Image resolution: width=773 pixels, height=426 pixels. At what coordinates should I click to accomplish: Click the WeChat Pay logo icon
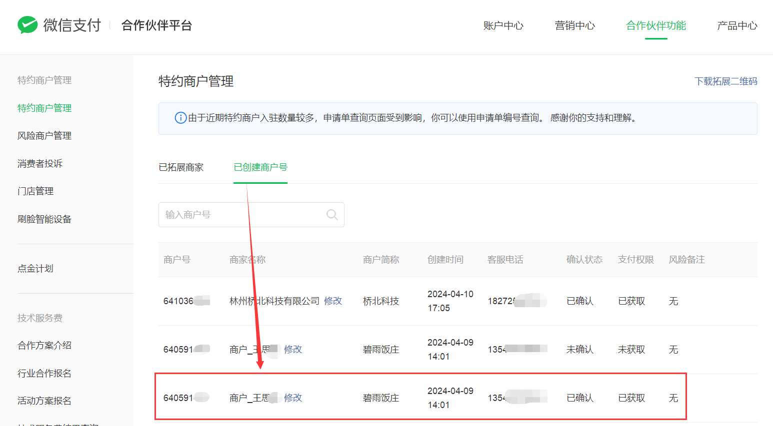pyautogui.click(x=27, y=25)
